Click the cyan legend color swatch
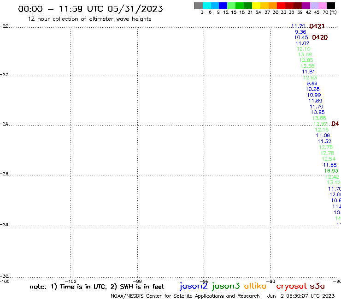 207,6
